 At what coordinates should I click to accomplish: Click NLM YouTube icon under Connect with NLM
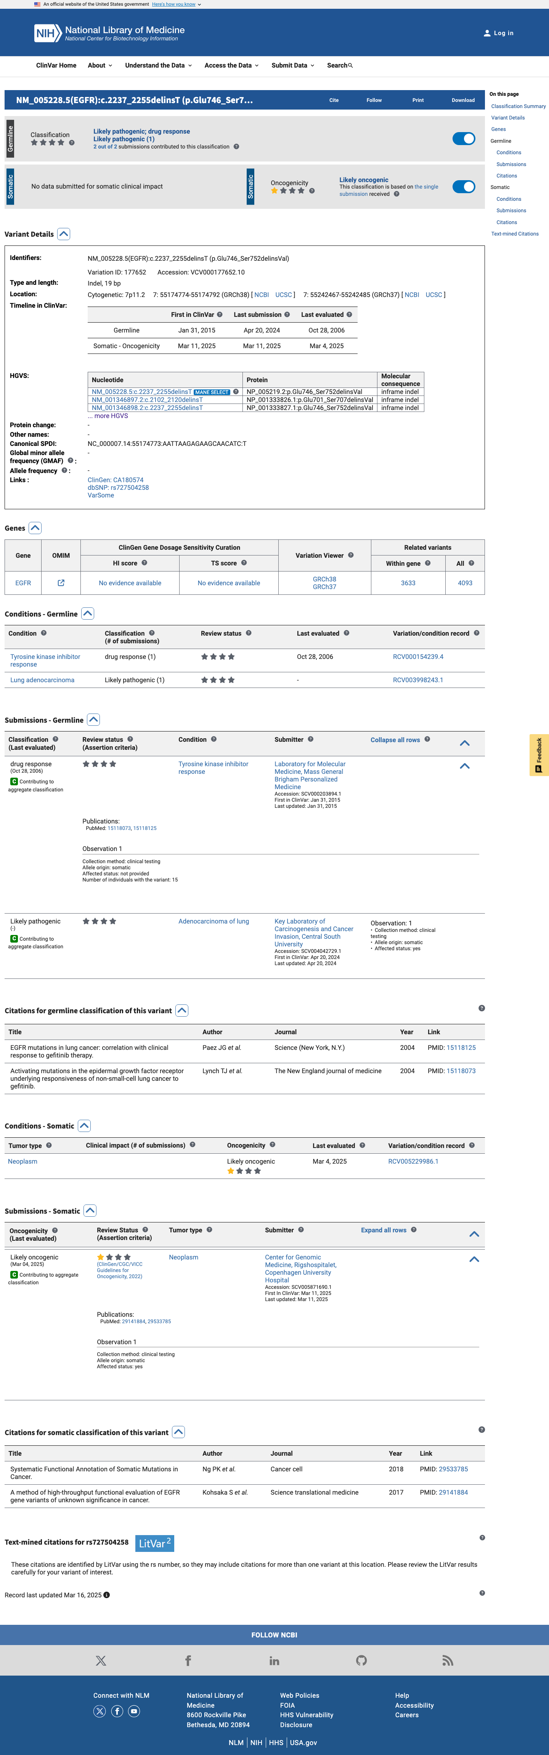click(x=134, y=1711)
